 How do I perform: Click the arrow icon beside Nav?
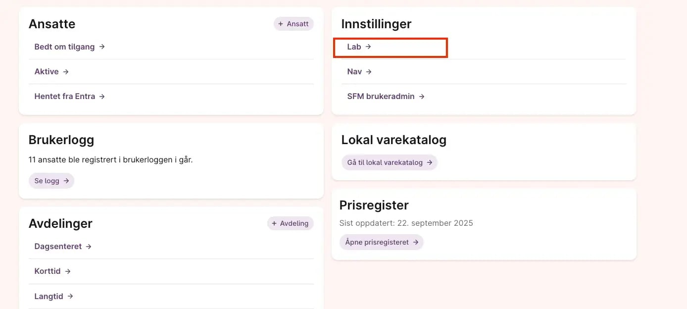tap(369, 72)
